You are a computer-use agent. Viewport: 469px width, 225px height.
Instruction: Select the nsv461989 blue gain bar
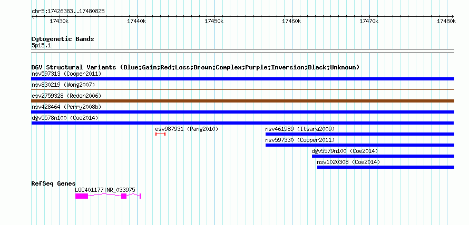click(360, 134)
